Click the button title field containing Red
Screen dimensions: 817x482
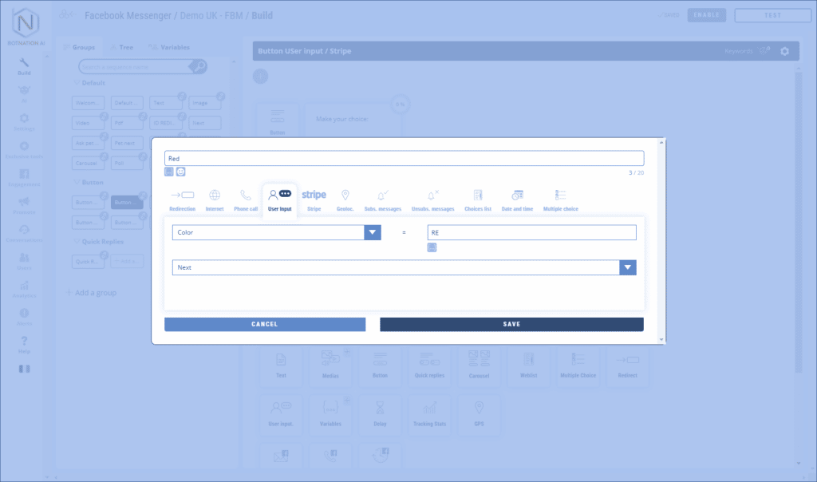pos(404,159)
